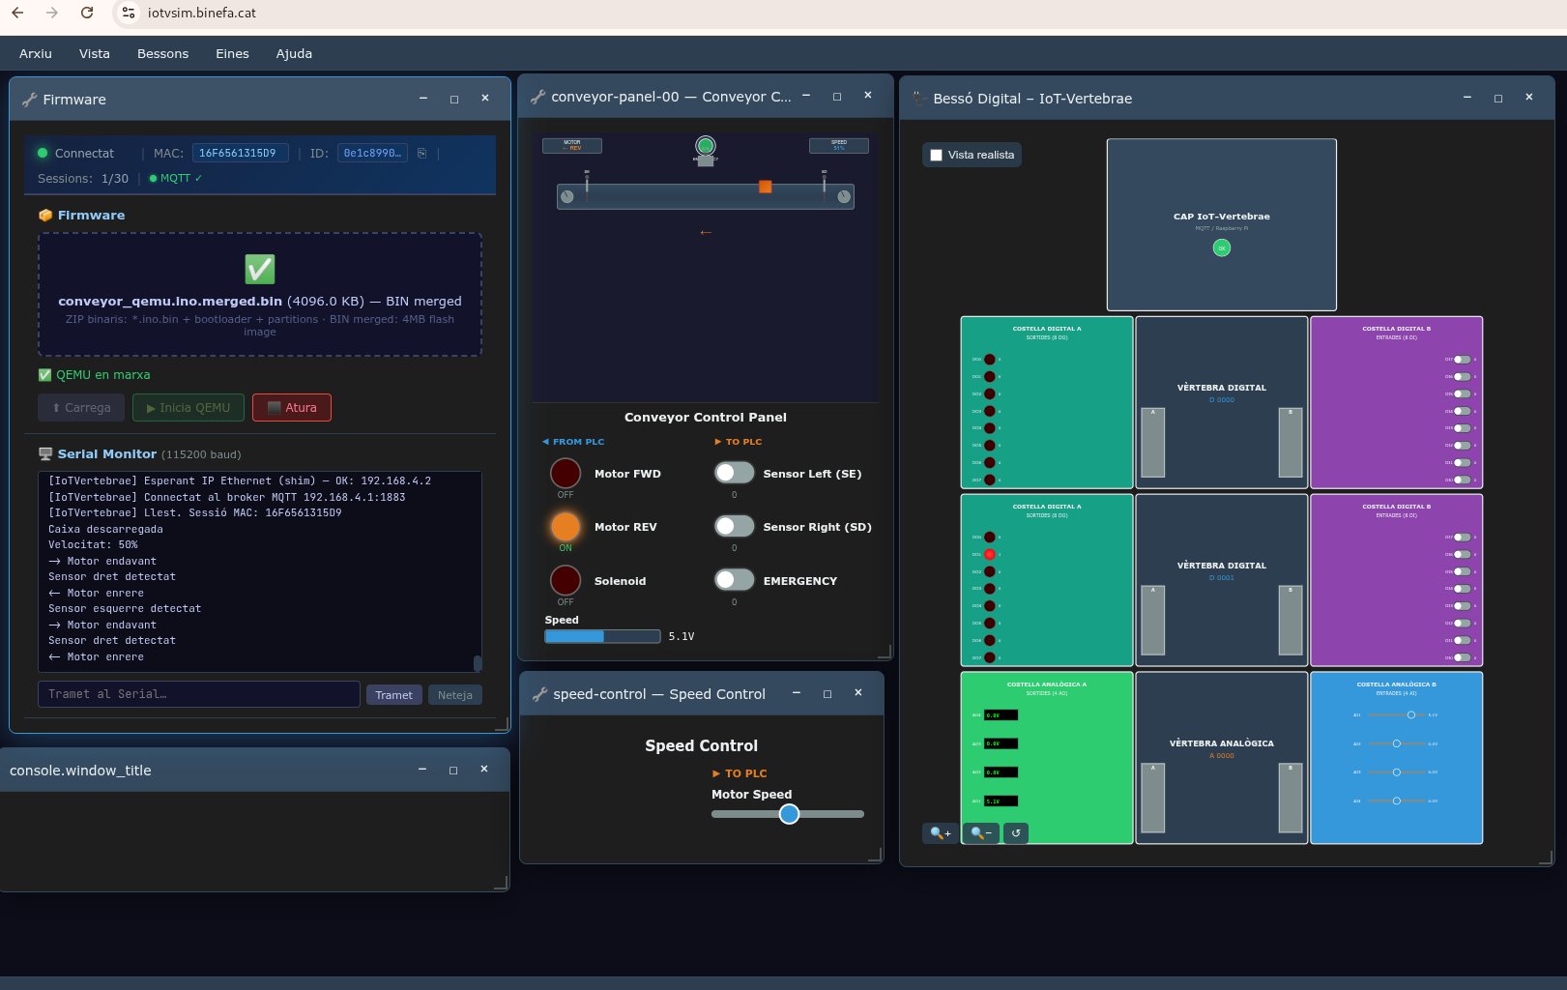Check the Vista realista checkbox
Image resolution: width=1567 pixels, height=990 pixels.
936,155
